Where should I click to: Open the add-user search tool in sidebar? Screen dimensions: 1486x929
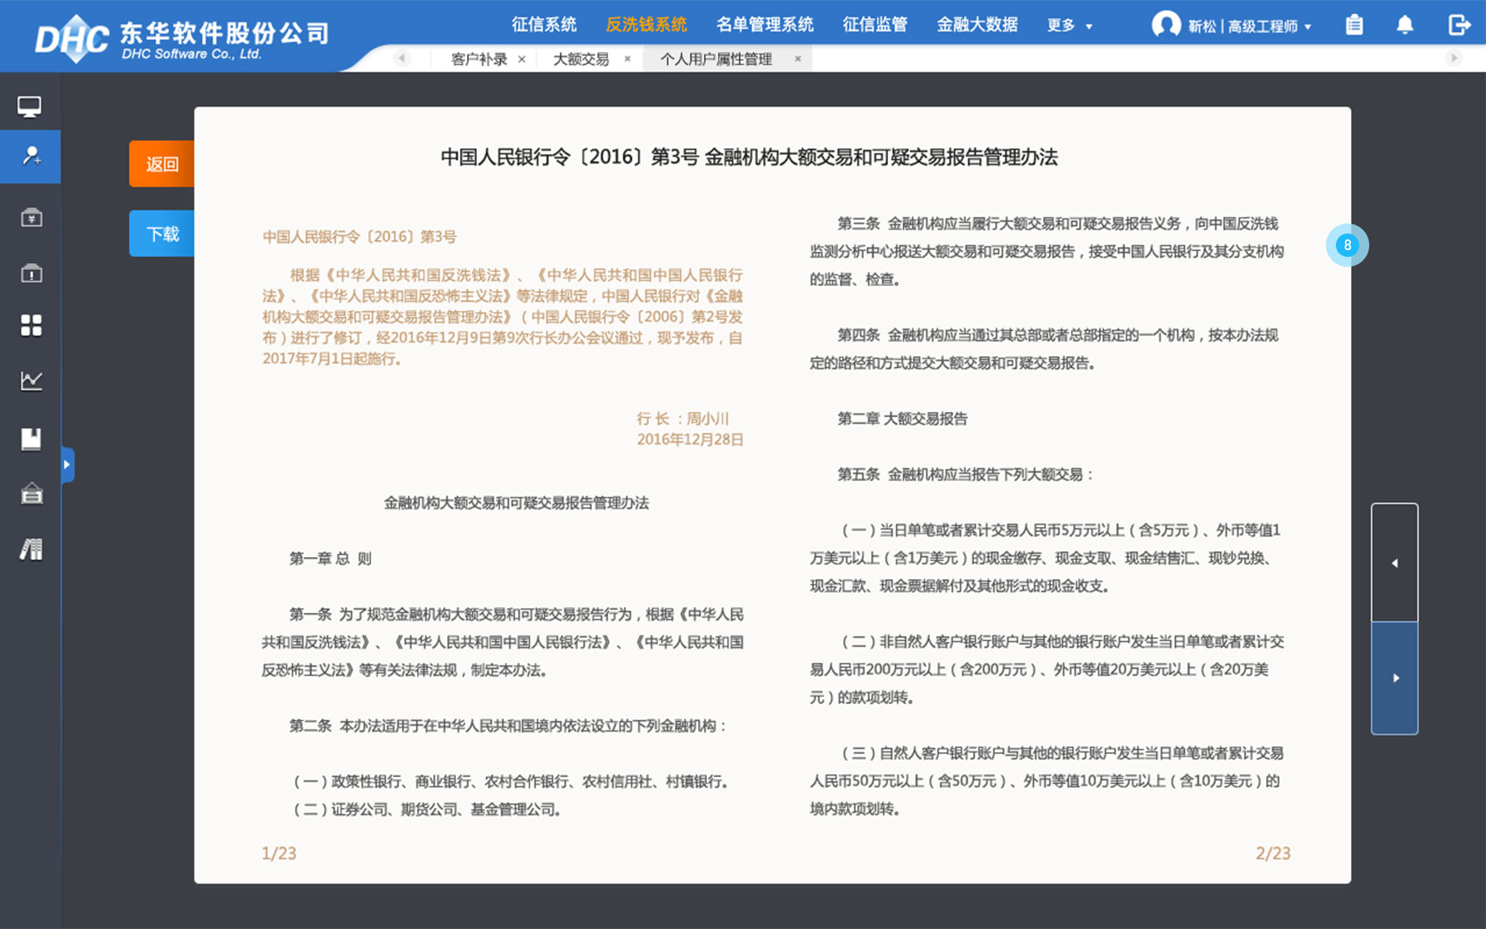pyautogui.click(x=30, y=158)
